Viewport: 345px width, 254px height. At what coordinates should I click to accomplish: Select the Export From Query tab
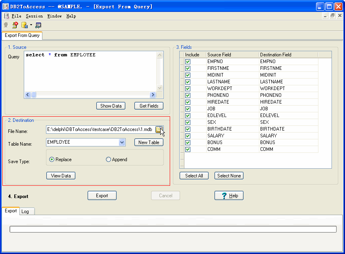pyautogui.click(x=22, y=35)
